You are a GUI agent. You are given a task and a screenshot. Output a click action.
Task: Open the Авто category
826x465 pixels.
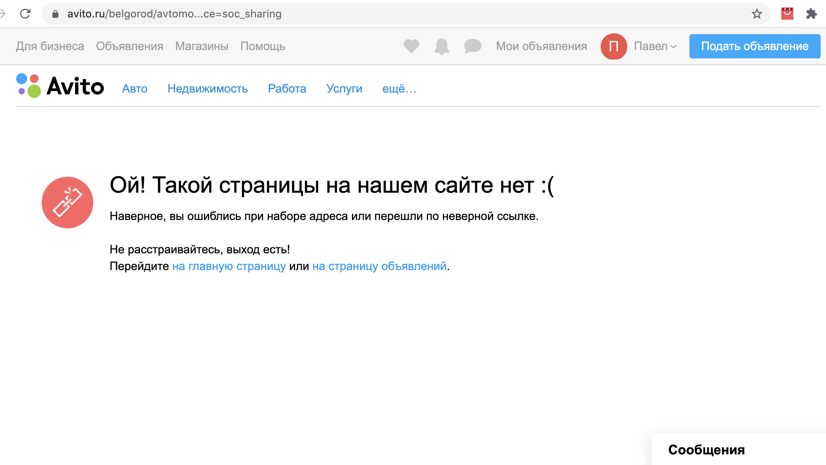pyautogui.click(x=135, y=88)
